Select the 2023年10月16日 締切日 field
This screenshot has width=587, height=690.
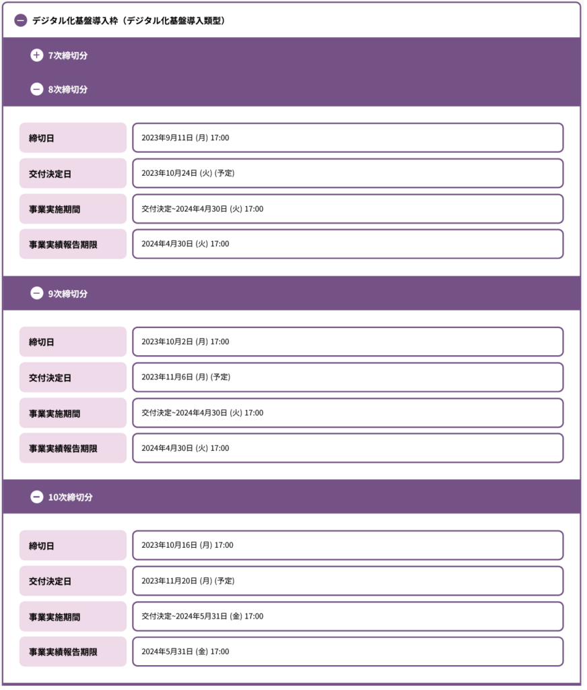[348, 546]
